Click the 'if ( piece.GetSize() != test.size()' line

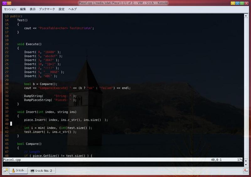58,156
